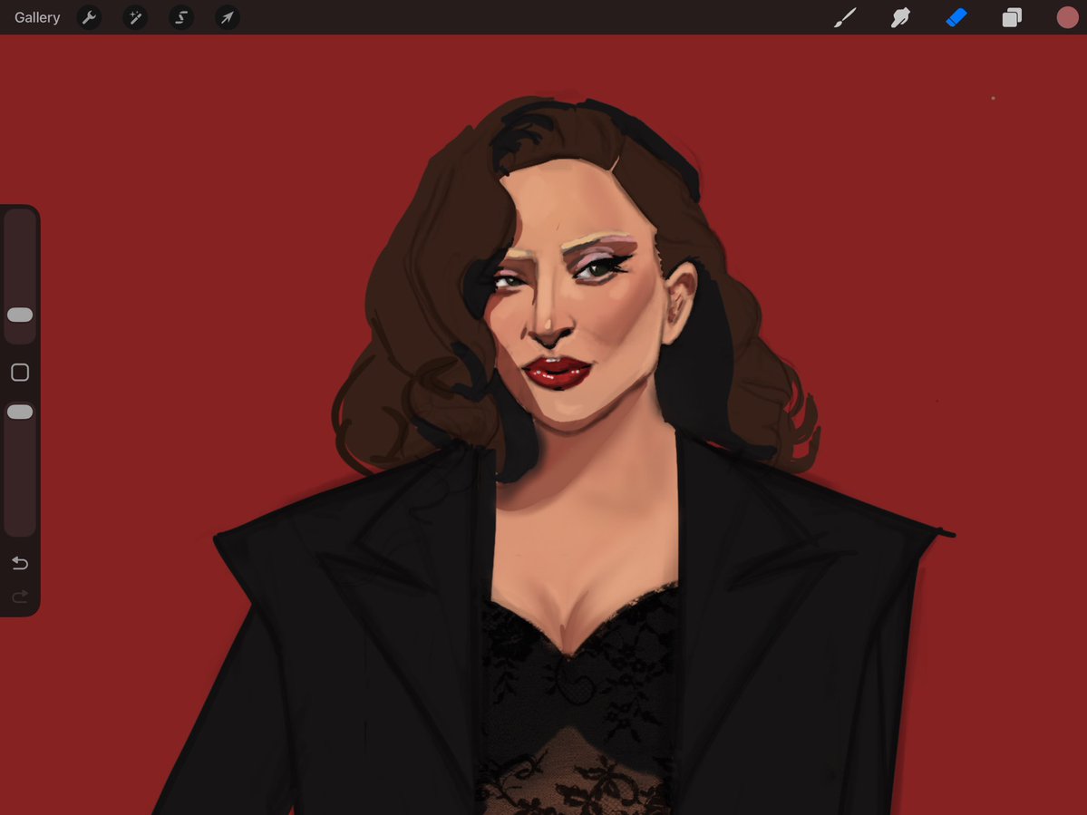Select the Smudge tool
The width and height of the screenshot is (1087, 815).
click(x=900, y=17)
